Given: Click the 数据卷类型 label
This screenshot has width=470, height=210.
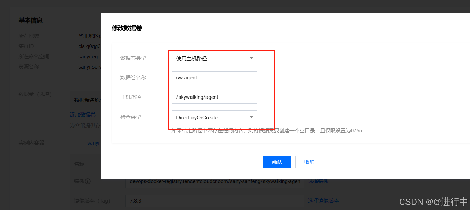Looking at the screenshot, I should 133,58.
